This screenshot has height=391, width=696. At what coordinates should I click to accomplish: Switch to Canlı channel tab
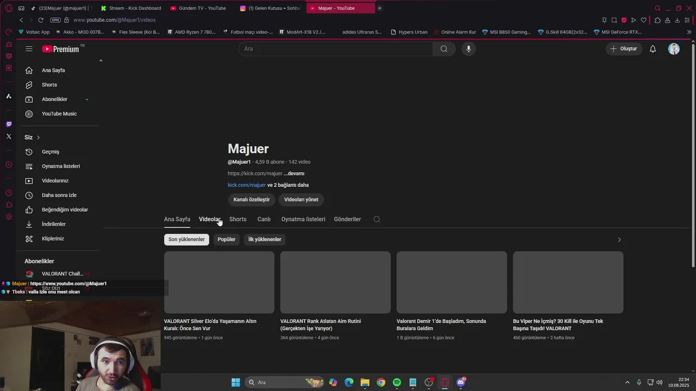pyautogui.click(x=264, y=219)
